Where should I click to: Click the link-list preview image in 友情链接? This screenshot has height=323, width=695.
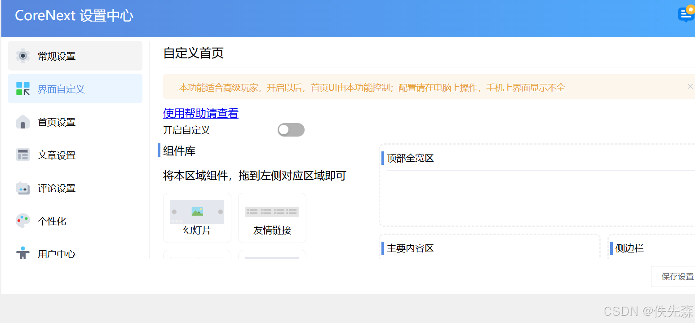[x=272, y=212]
